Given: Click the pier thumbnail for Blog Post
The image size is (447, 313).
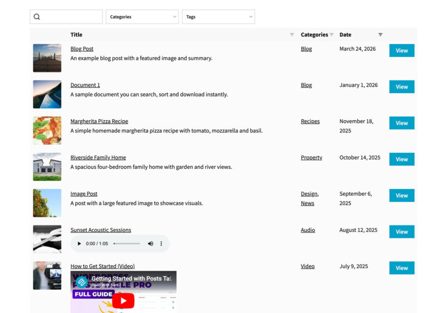Looking at the screenshot, I should (47, 58).
